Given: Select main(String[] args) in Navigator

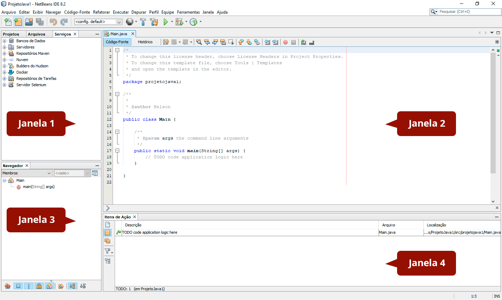Looking at the screenshot, I should point(39,187).
